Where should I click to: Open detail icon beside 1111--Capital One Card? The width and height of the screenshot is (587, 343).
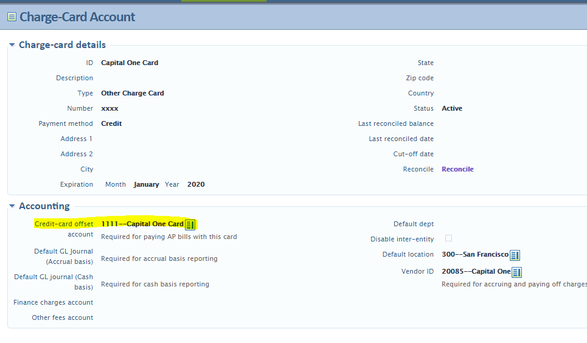click(x=190, y=224)
